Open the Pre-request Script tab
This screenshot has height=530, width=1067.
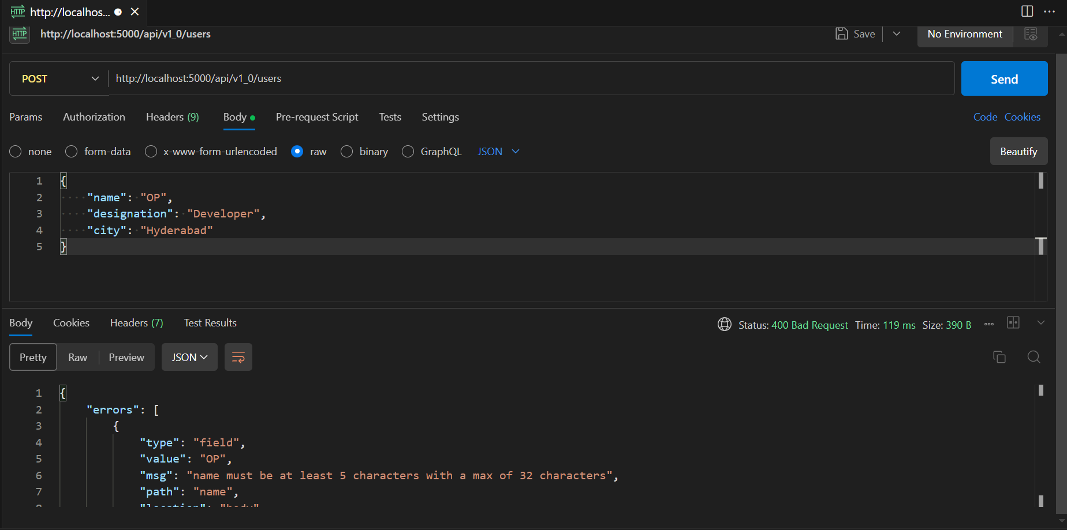click(x=317, y=117)
